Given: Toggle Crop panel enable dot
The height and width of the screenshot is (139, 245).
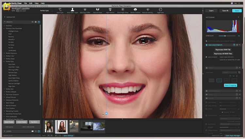Looking at the screenshot, I should [206, 68].
